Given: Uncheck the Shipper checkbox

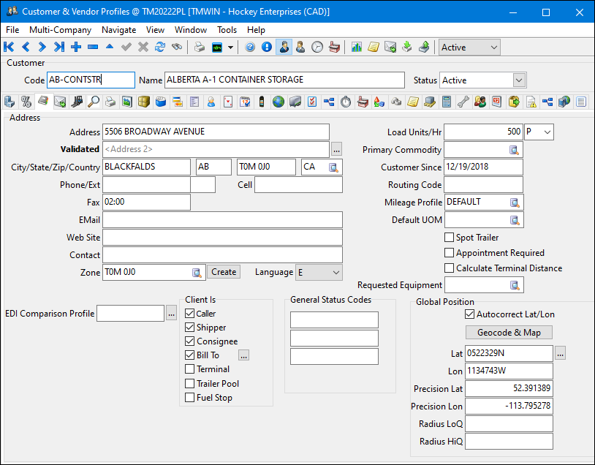Looking at the screenshot, I should (x=190, y=328).
